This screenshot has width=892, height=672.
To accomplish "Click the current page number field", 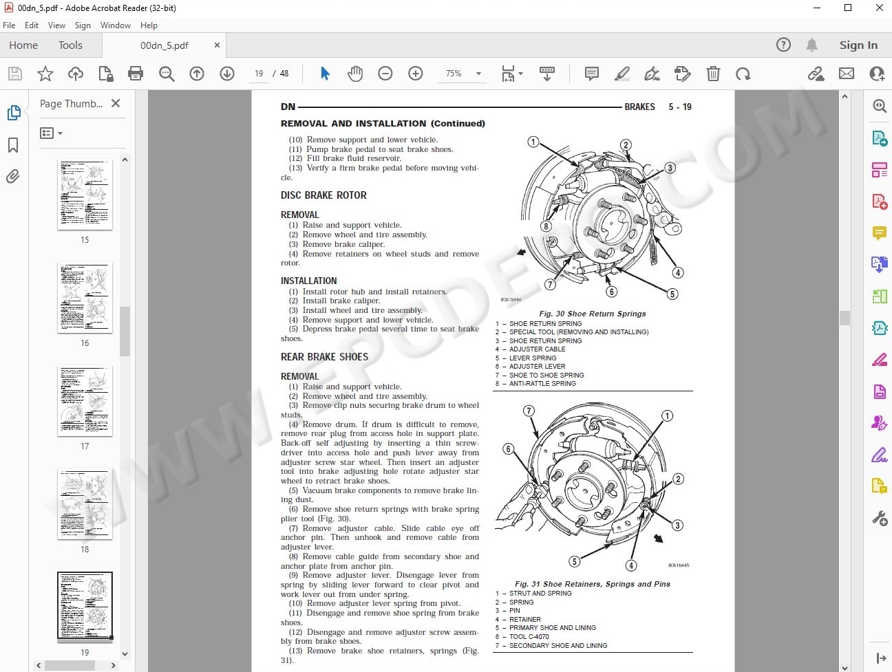I will (x=259, y=74).
